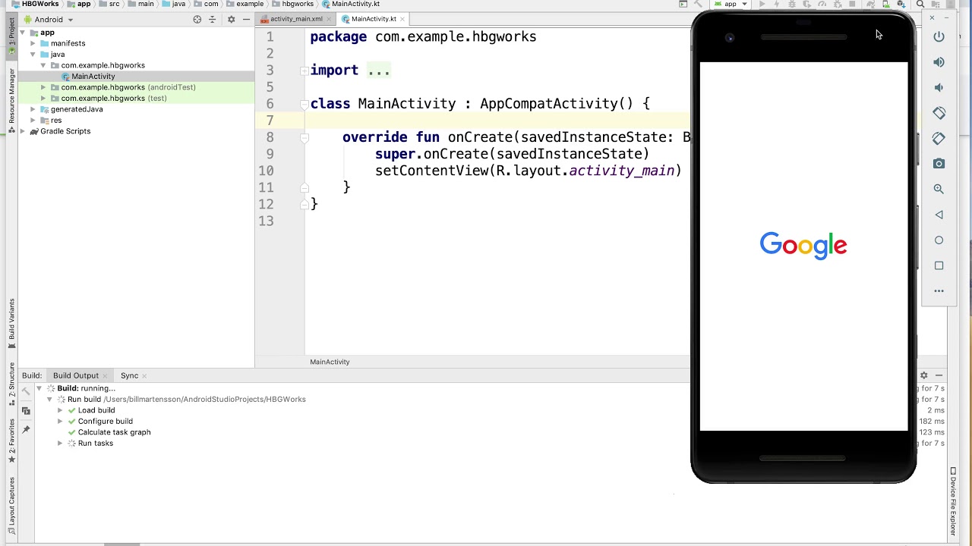
Task: Click the hammer Make Project icon
Action: [x=699, y=5]
